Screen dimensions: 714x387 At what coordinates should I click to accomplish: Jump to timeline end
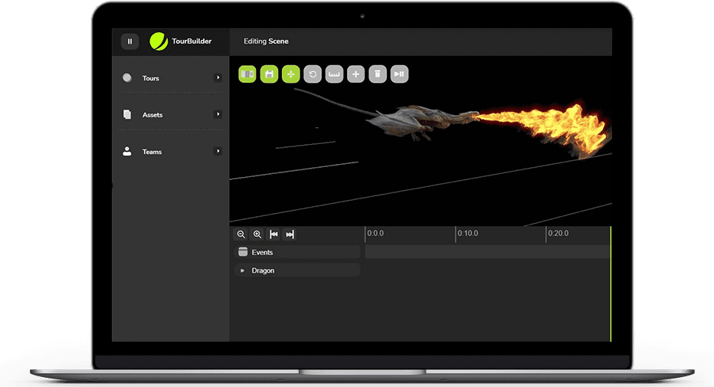(290, 234)
